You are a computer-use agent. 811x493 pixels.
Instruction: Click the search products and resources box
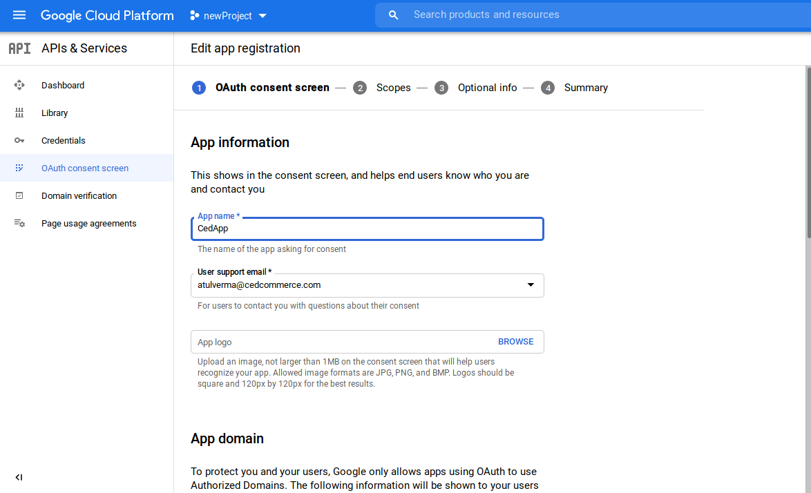(x=593, y=15)
